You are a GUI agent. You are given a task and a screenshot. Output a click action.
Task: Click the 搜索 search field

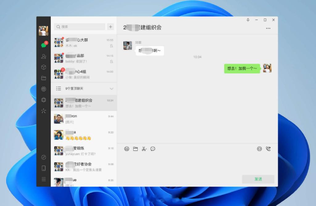point(80,27)
